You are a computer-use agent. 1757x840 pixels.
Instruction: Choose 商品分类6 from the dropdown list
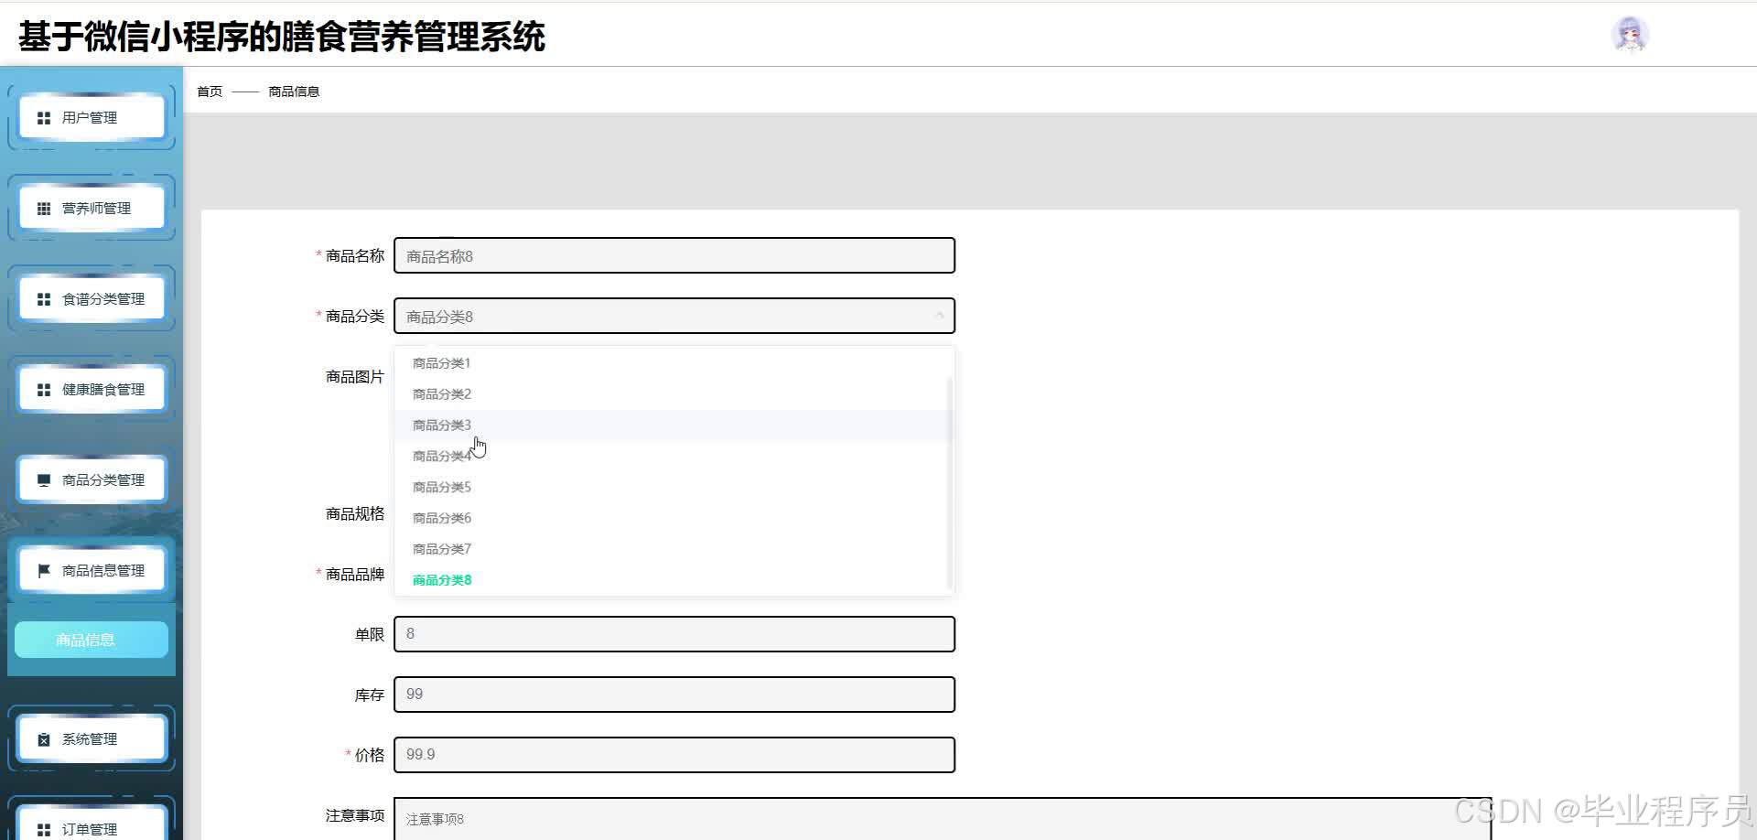click(674, 519)
